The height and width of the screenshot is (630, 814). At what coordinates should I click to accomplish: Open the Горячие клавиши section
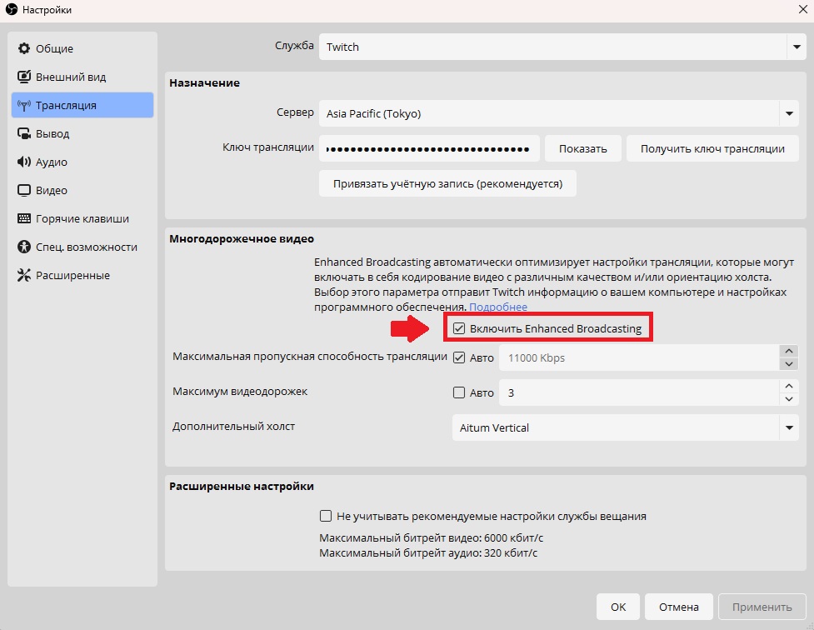82,218
